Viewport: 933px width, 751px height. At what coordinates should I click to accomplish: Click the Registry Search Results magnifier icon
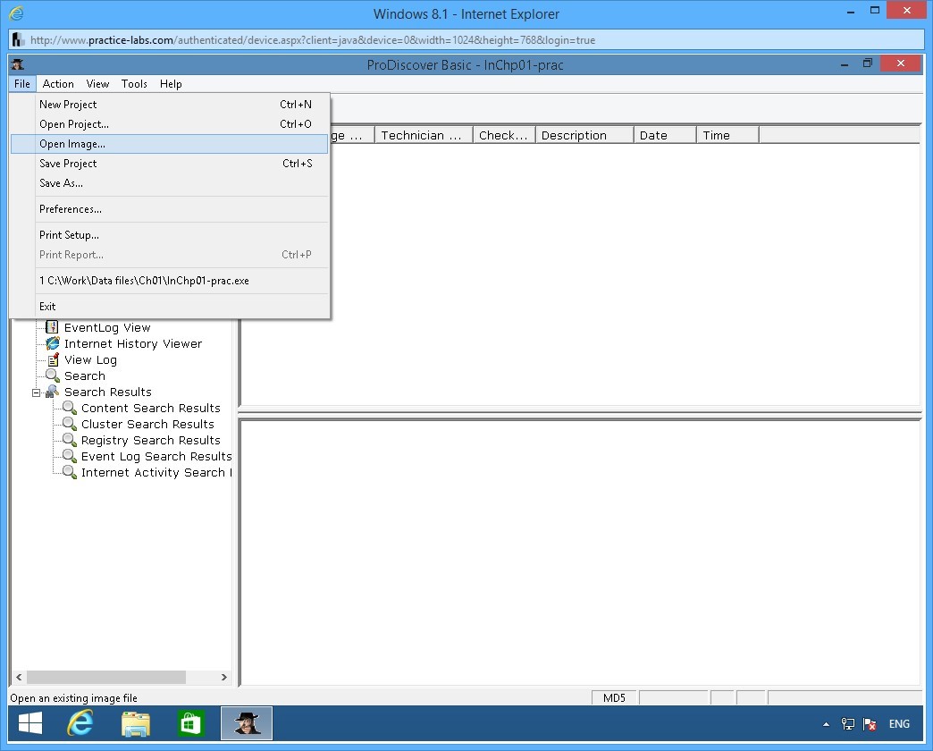point(70,440)
